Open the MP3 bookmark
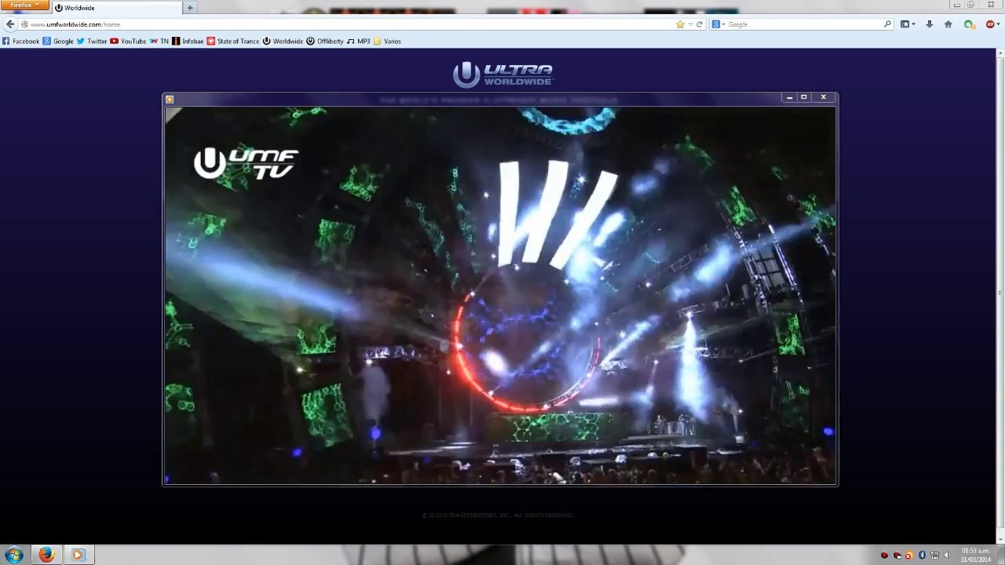The height and width of the screenshot is (565, 1005). [x=359, y=41]
